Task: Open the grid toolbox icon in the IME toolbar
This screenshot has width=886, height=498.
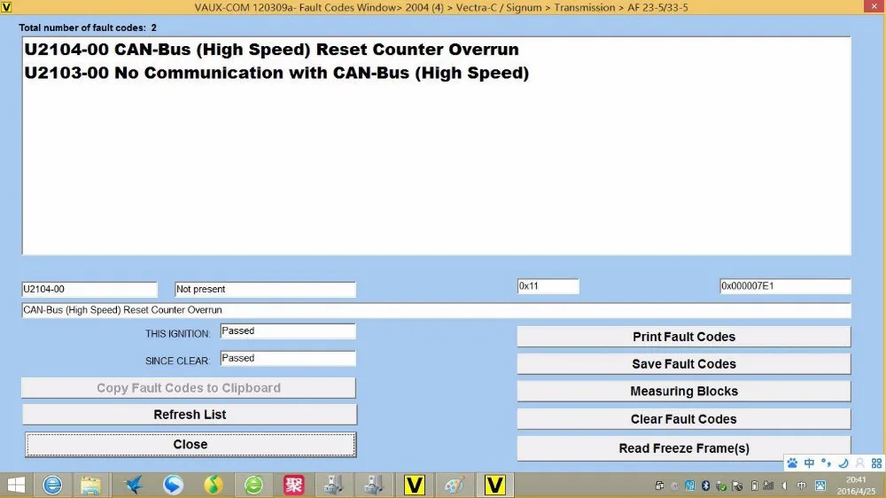Action: [876, 463]
